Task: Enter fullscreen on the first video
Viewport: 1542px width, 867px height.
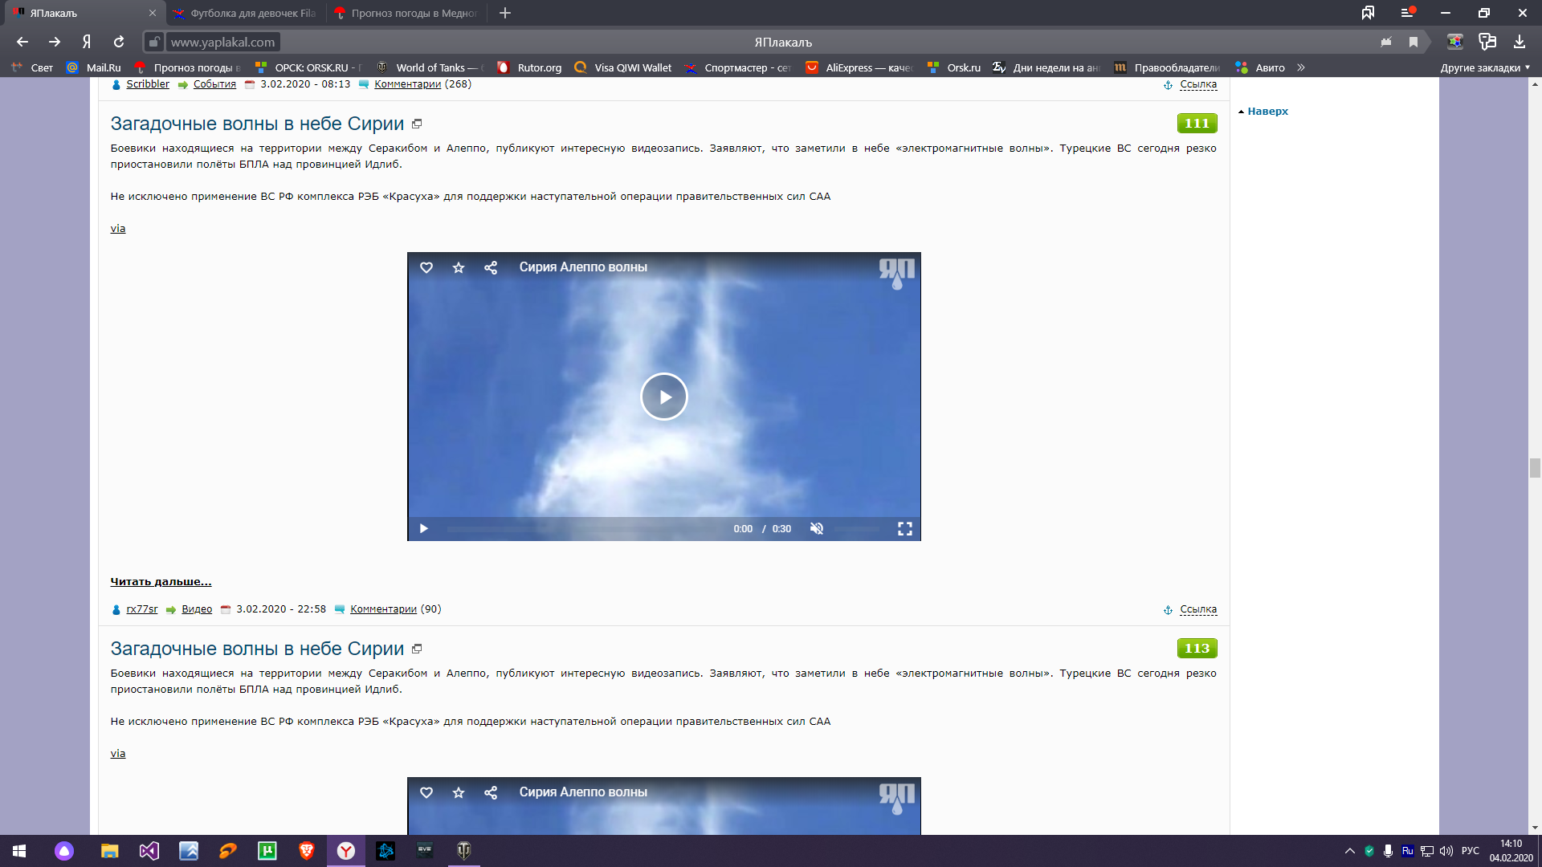Action: point(905,528)
